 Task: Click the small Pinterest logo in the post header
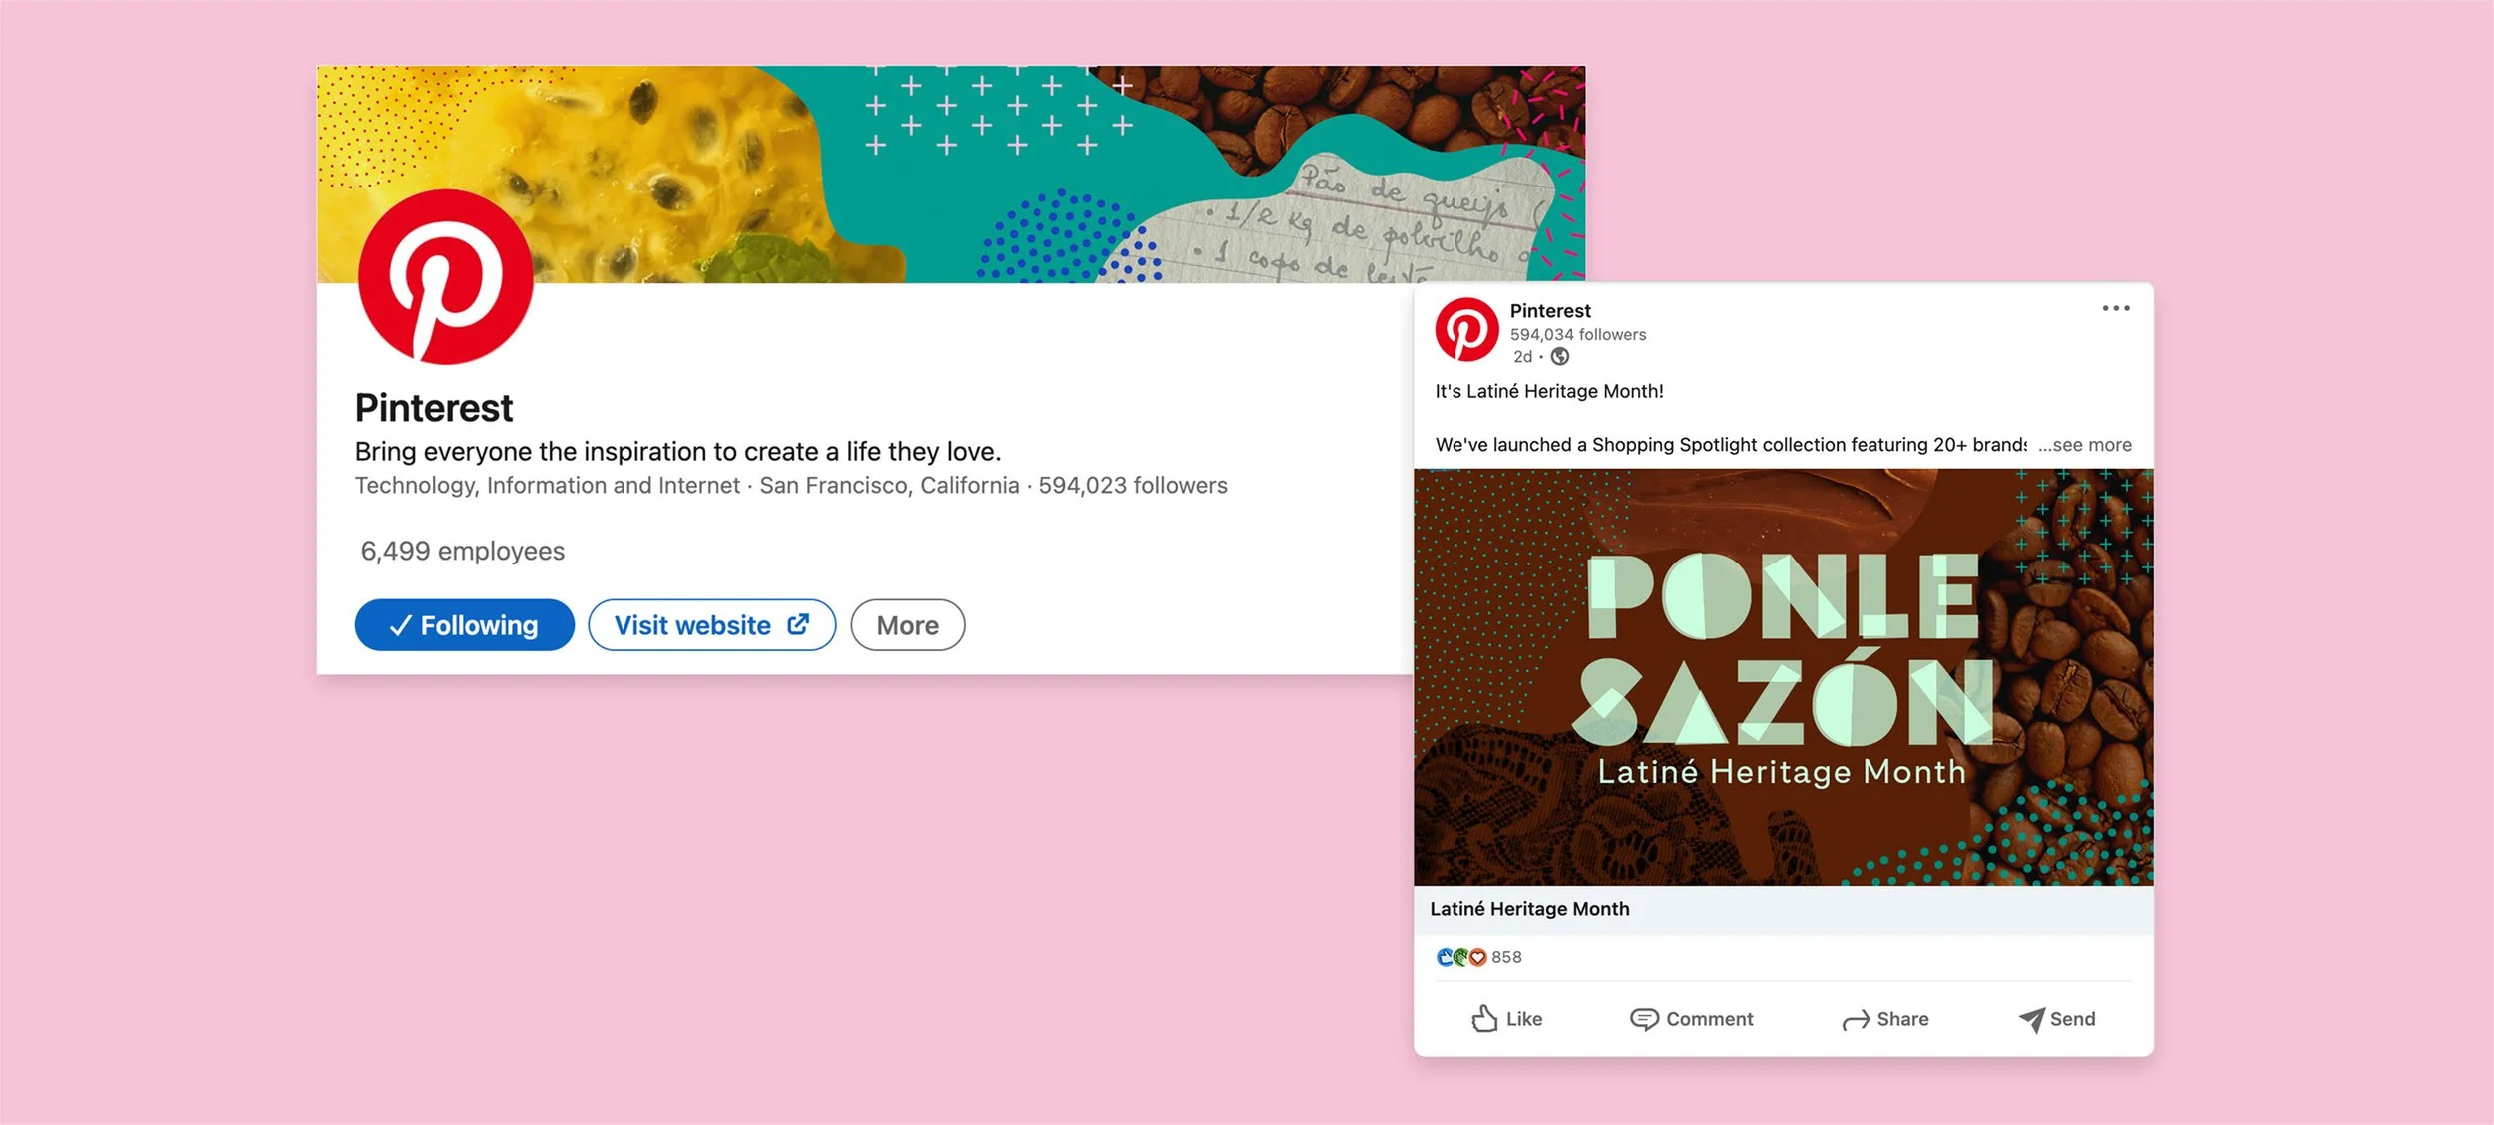pos(1466,330)
